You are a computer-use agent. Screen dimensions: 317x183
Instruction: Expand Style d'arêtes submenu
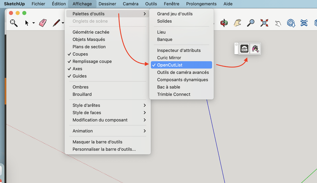[107, 105]
